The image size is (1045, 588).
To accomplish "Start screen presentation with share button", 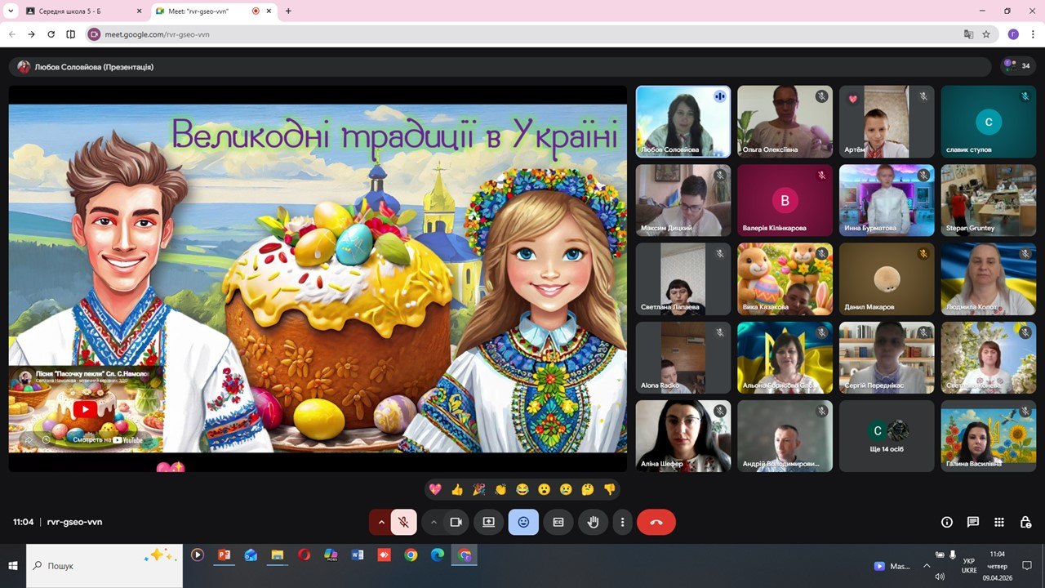I will click(x=488, y=522).
